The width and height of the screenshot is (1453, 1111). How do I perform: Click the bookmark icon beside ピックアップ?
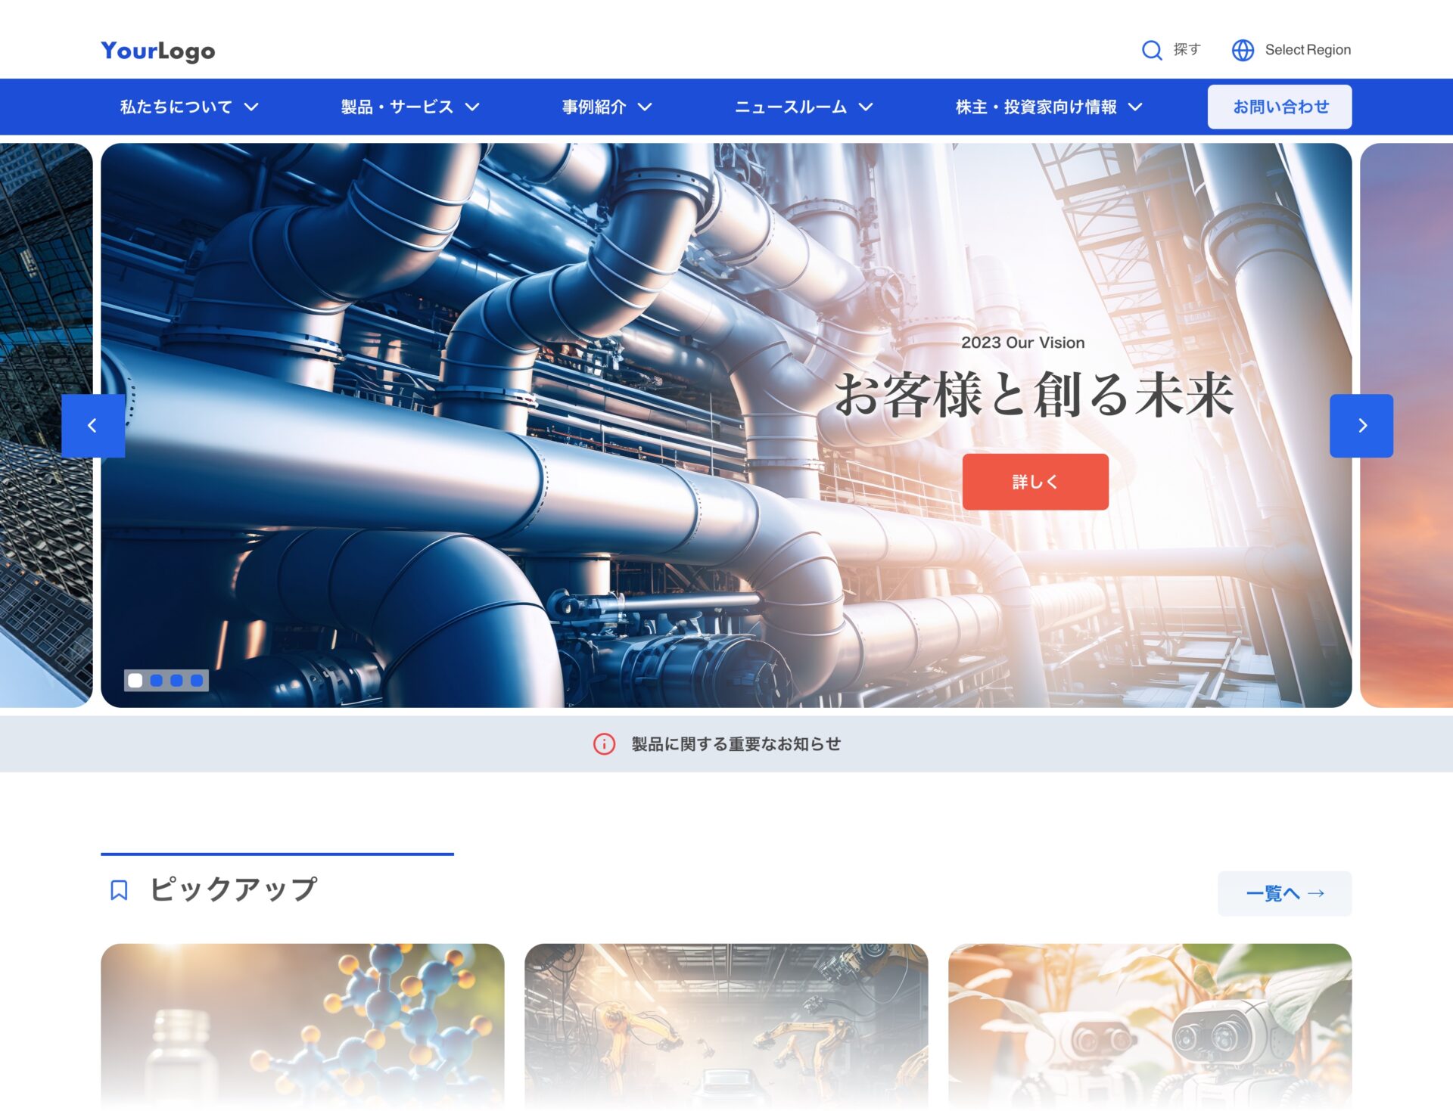pyautogui.click(x=119, y=890)
